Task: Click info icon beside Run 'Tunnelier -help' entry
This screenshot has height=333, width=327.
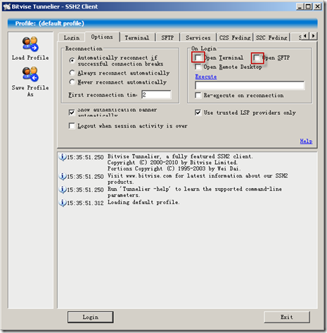Action: point(63,189)
